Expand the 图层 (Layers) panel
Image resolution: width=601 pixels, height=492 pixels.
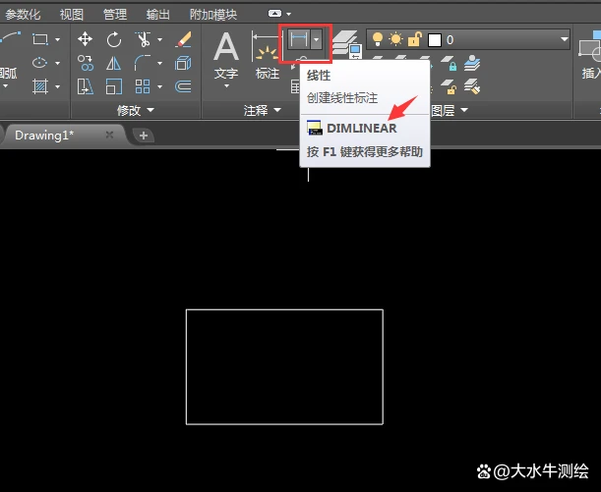click(x=450, y=110)
